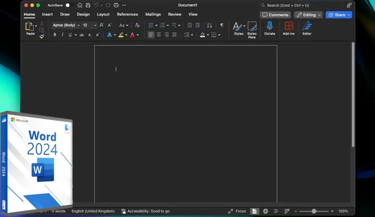Open the Numbering list dropdown
375x217 pixels.
pos(168,26)
